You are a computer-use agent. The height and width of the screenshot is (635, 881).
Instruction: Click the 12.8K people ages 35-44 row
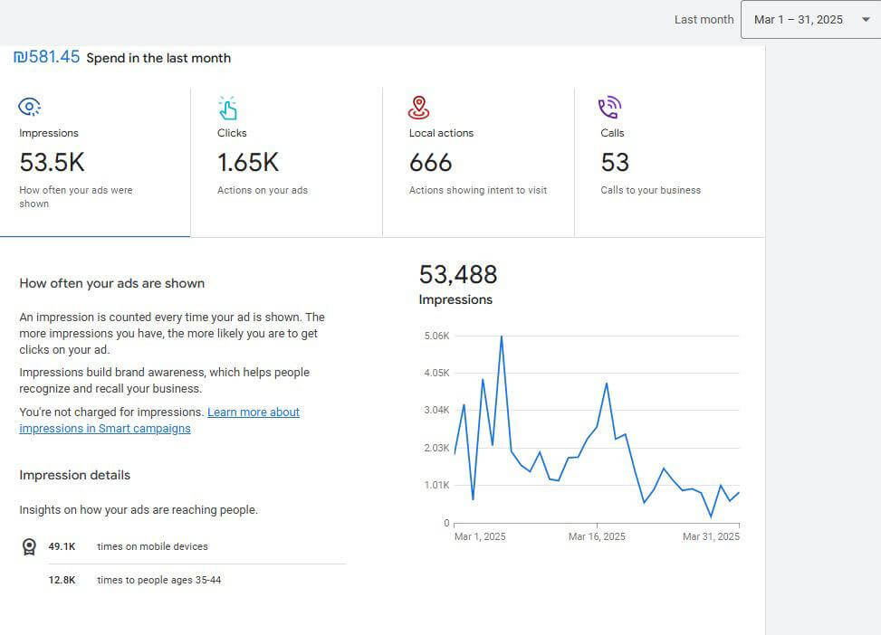183,580
